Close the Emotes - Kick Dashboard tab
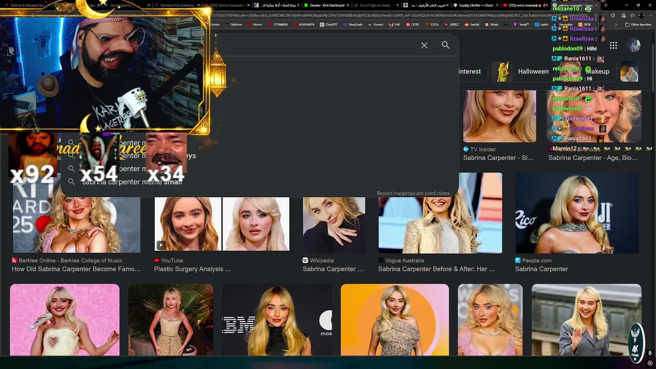Image resolution: width=656 pixels, height=369 pixels. coord(349,5)
